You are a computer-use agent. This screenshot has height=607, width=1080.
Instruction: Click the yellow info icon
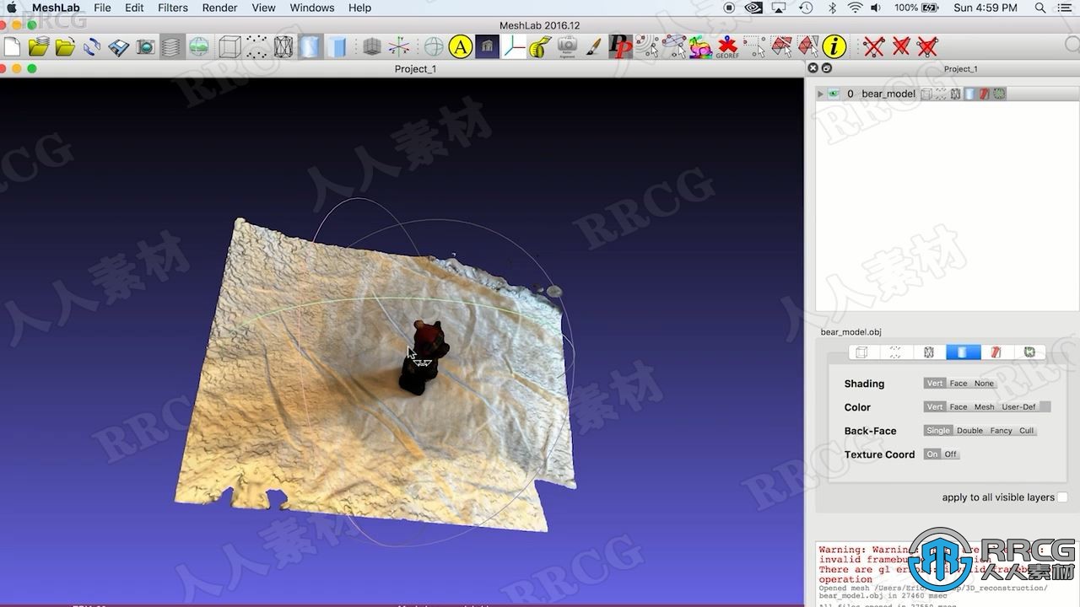click(834, 46)
